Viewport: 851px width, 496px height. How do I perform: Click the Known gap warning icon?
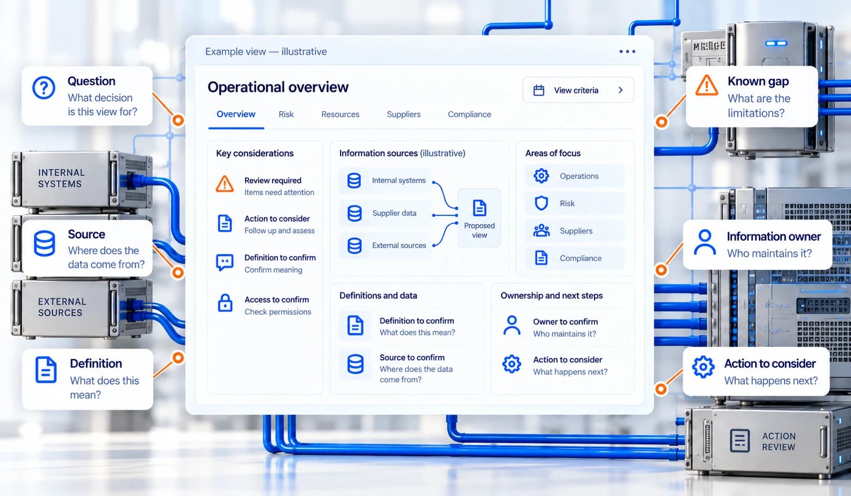pos(706,85)
